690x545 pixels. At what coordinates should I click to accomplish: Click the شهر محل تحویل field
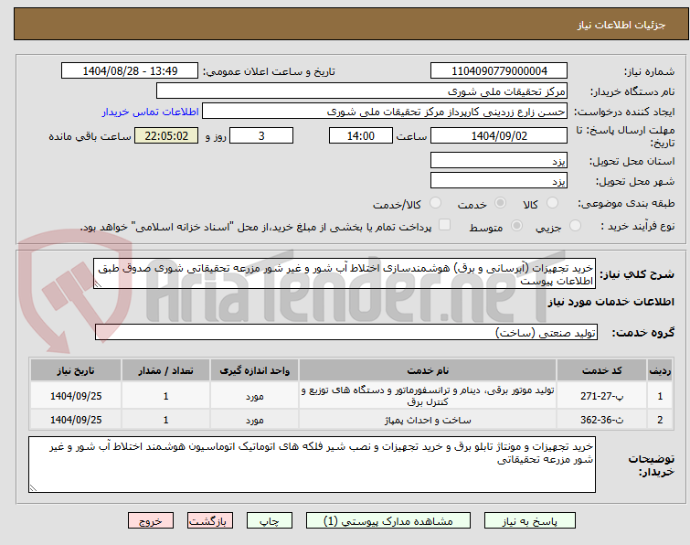[x=499, y=181]
